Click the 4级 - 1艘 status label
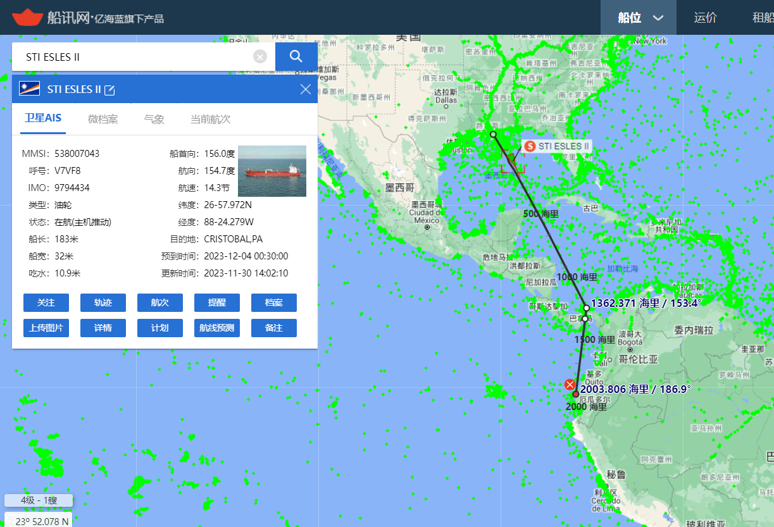This screenshot has width=774, height=527. point(39,500)
